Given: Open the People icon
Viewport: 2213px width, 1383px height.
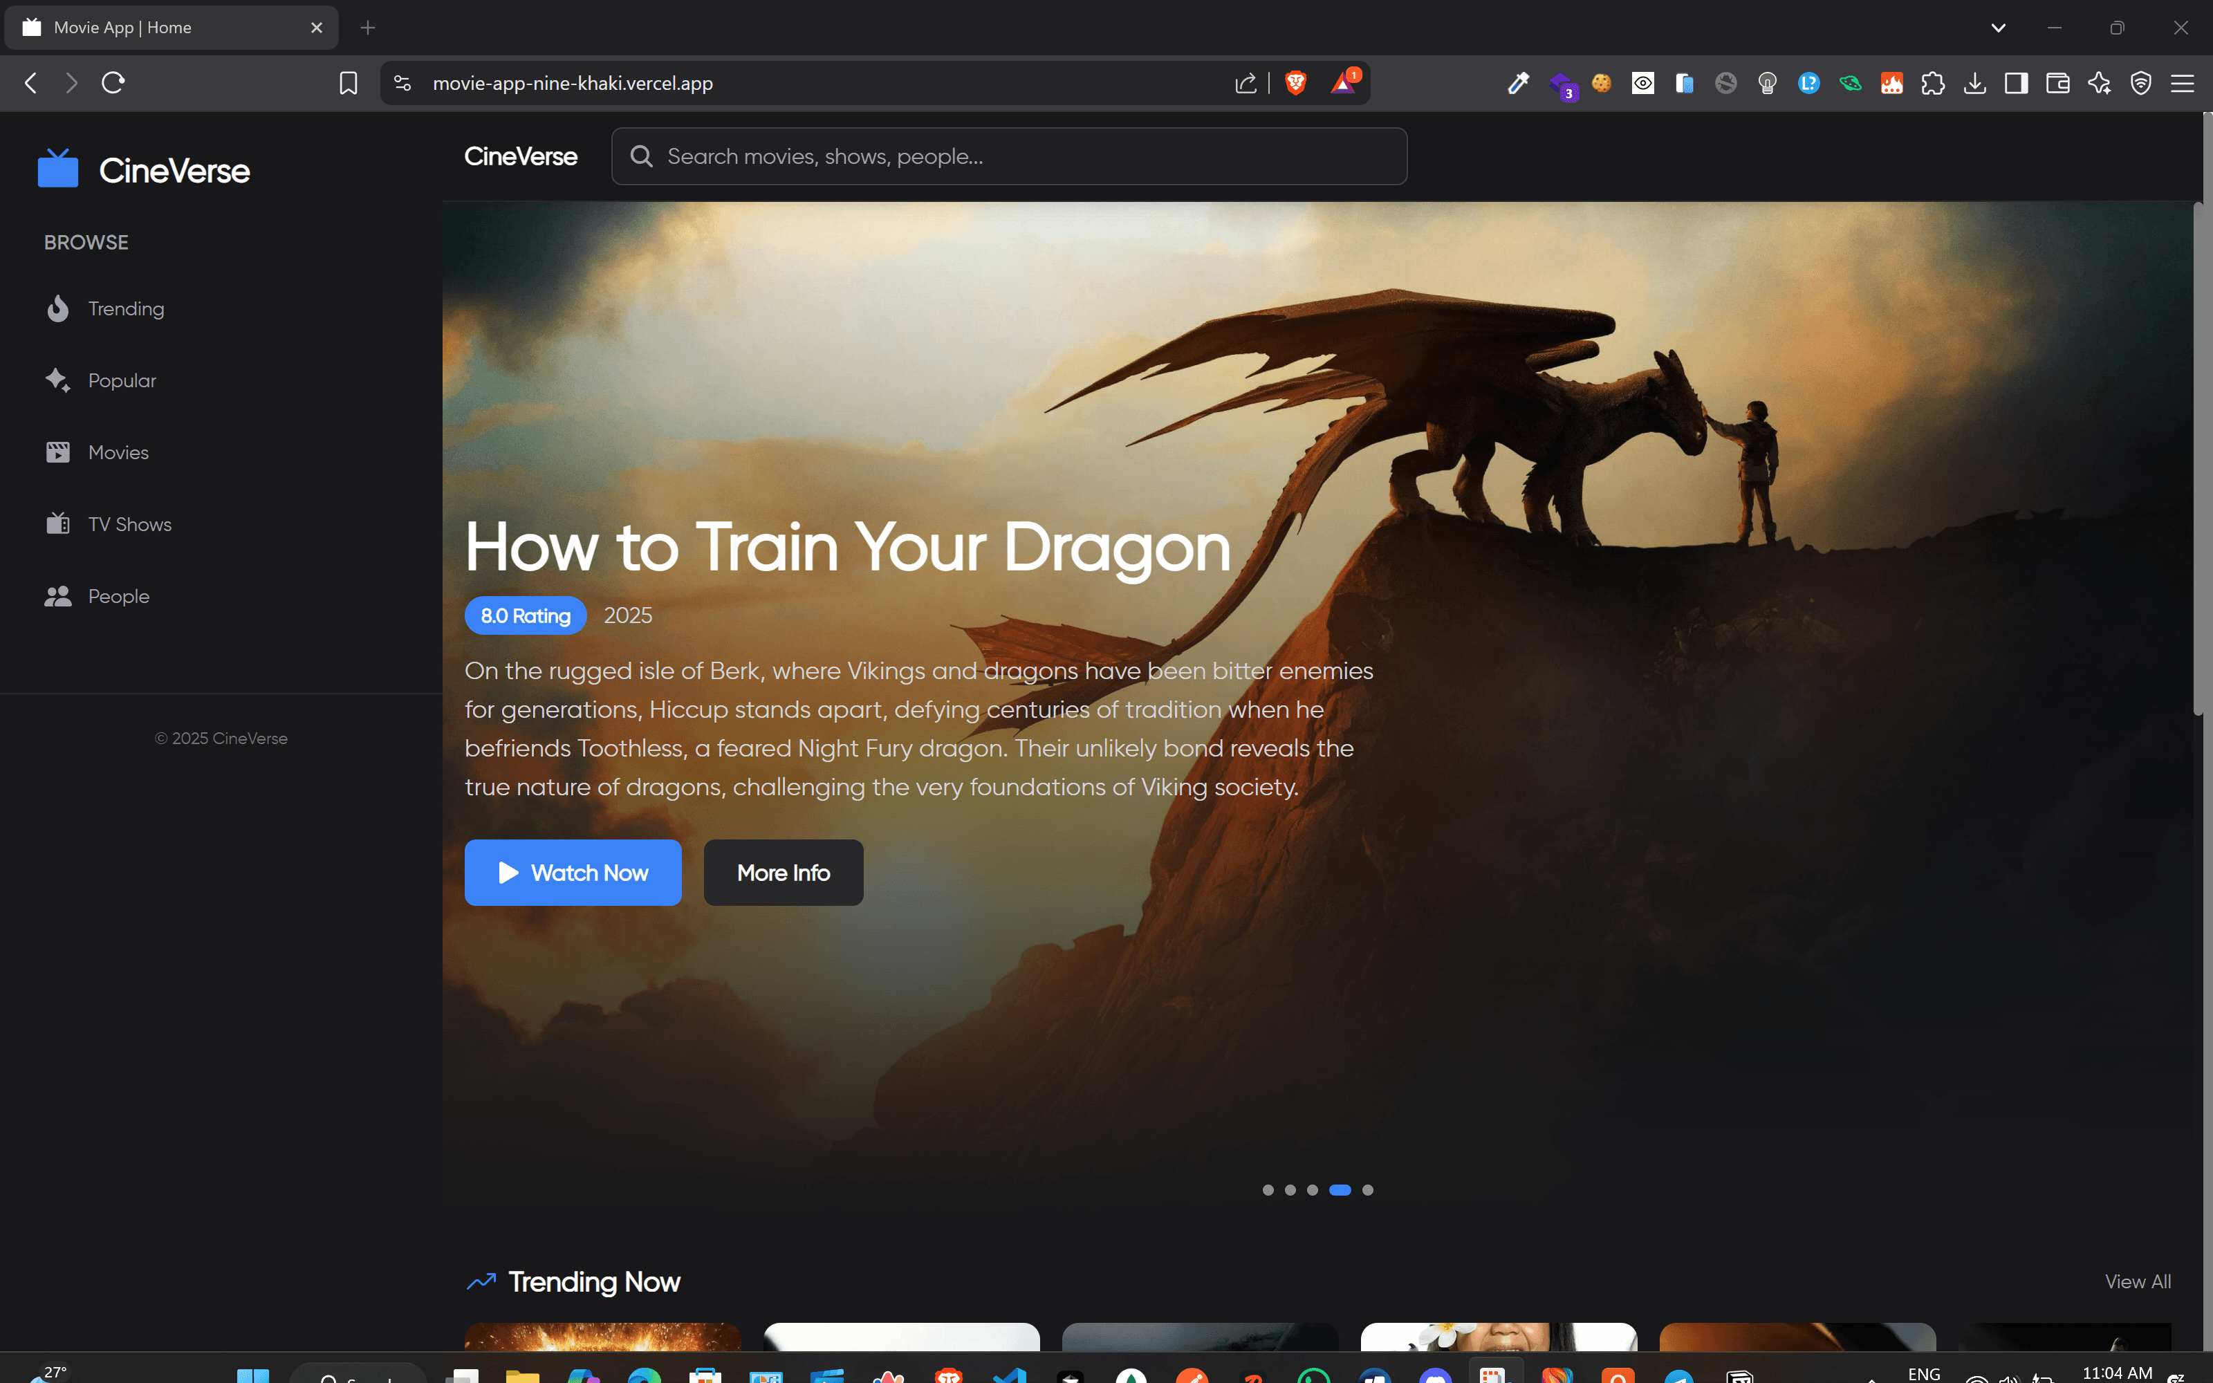Looking at the screenshot, I should click(57, 596).
